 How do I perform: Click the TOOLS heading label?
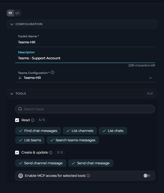pyautogui.click(x=21, y=93)
